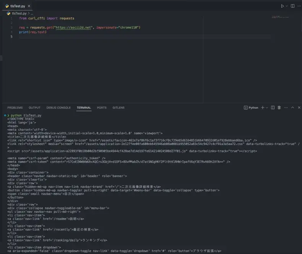Go to the PORTS panel tab
This screenshot has height=254, width=302.
[x=102, y=108]
